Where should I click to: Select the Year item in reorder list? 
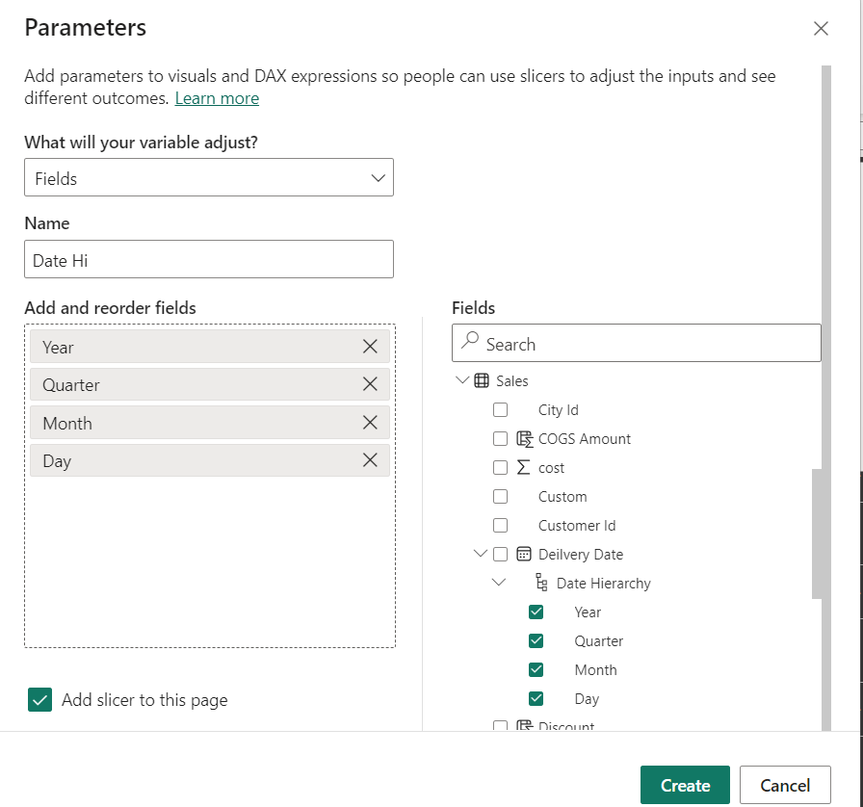point(210,347)
